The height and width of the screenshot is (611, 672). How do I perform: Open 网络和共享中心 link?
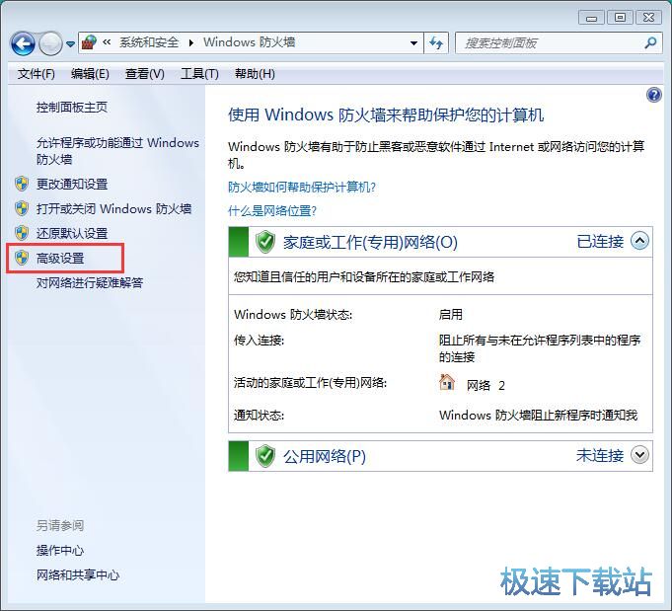[78, 575]
